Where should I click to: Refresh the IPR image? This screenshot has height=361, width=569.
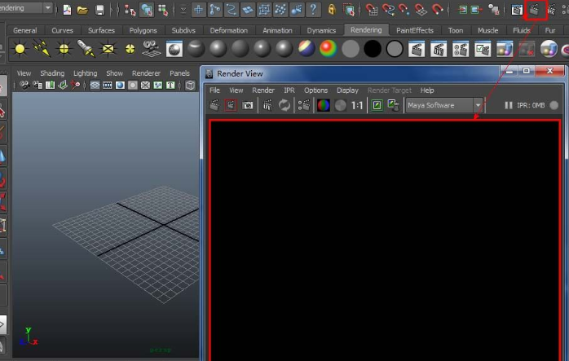point(284,105)
